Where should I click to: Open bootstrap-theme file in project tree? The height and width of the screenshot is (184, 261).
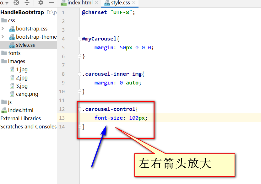(x=36, y=37)
